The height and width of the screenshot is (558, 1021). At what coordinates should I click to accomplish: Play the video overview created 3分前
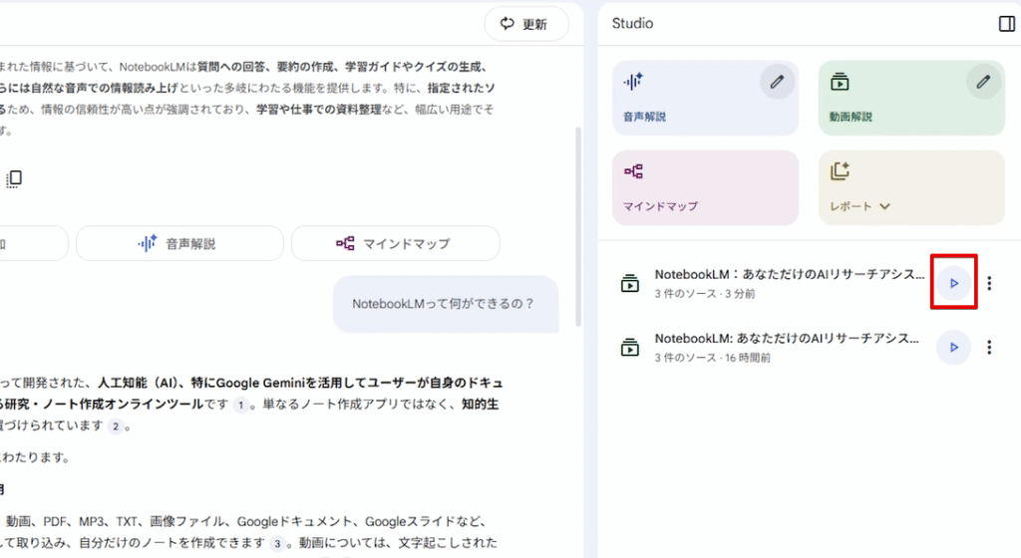(953, 284)
